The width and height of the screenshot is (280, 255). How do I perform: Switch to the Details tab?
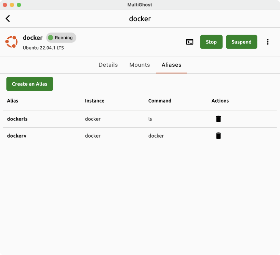click(108, 65)
